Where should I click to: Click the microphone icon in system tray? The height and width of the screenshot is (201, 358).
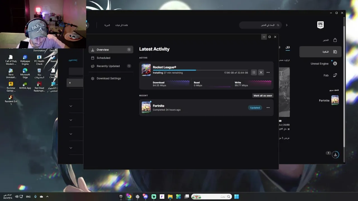point(35,197)
